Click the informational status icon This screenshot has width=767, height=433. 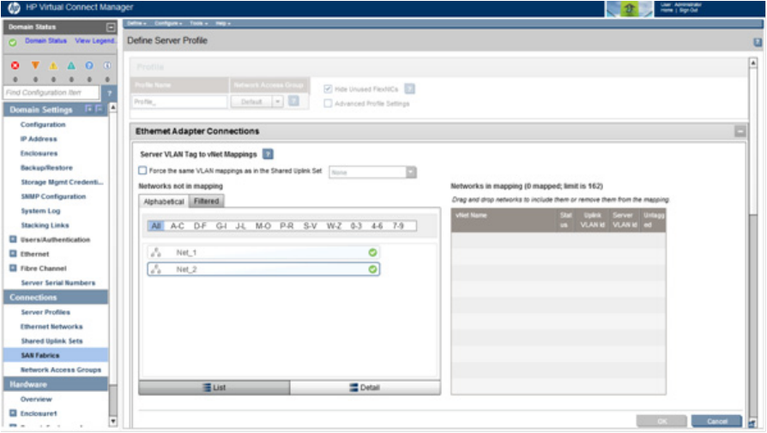(x=107, y=65)
